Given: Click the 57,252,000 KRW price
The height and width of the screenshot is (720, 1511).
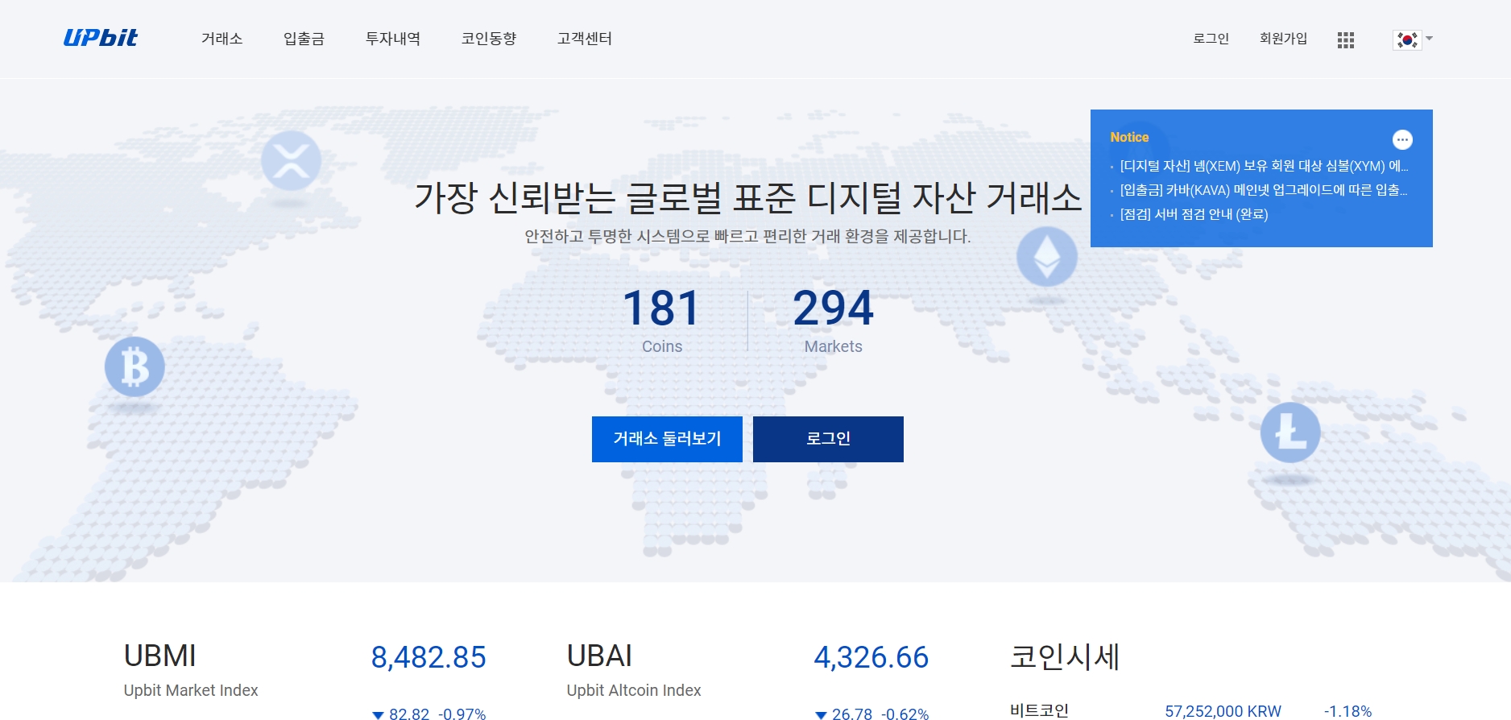Looking at the screenshot, I should (x=1223, y=711).
